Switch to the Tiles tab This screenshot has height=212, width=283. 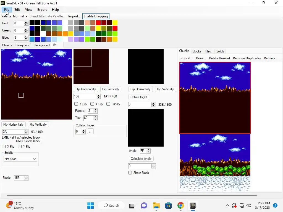pyautogui.click(x=208, y=51)
